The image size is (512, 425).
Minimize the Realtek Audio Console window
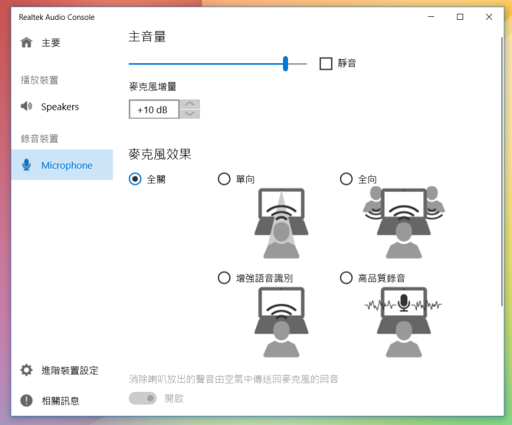[431, 17]
